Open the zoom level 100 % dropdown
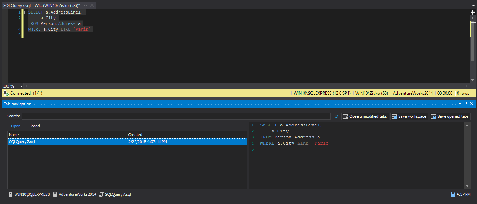477x204 pixels. [21, 86]
